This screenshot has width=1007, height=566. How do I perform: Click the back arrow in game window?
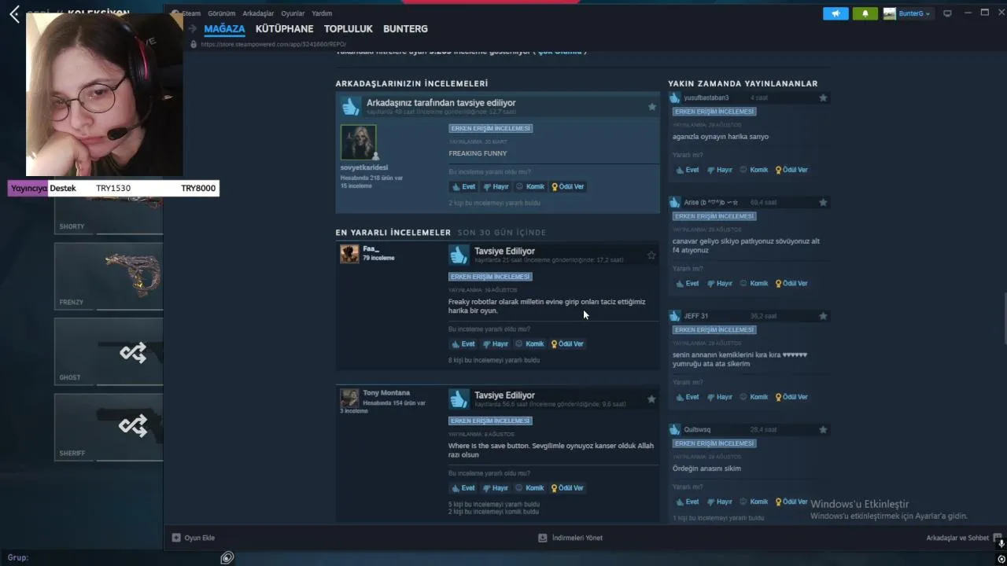pyautogui.click(x=14, y=14)
